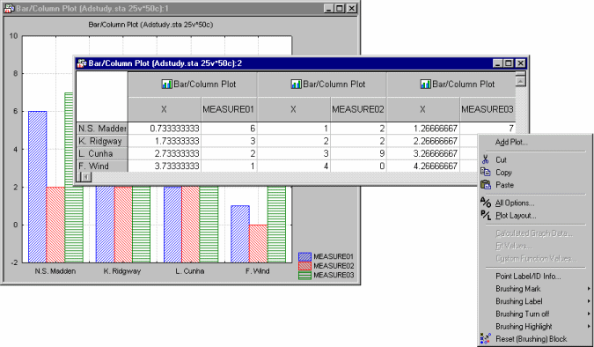Image resolution: width=594 pixels, height=347 pixels.
Task: Click the All Options icon
Action: point(486,203)
